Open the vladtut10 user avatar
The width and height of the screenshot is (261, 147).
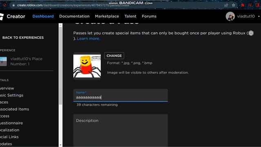coord(230,16)
